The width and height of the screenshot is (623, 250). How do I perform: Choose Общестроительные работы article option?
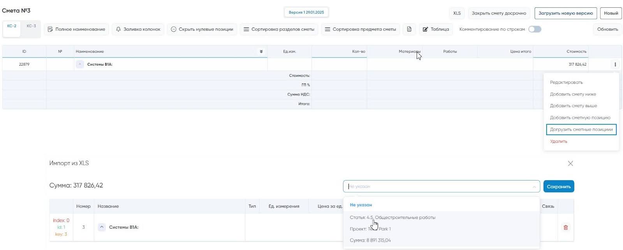pos(392,217)
